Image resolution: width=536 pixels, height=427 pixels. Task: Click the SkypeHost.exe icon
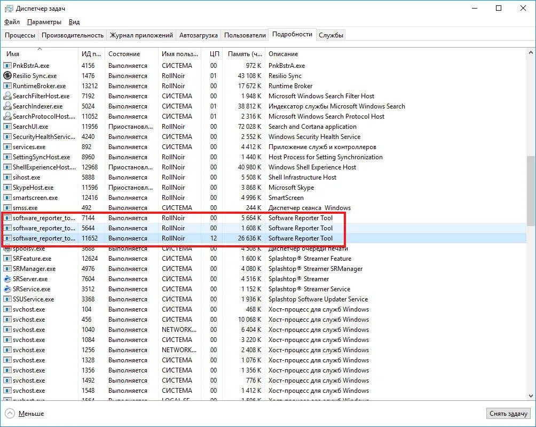click(x=7, y=188)
